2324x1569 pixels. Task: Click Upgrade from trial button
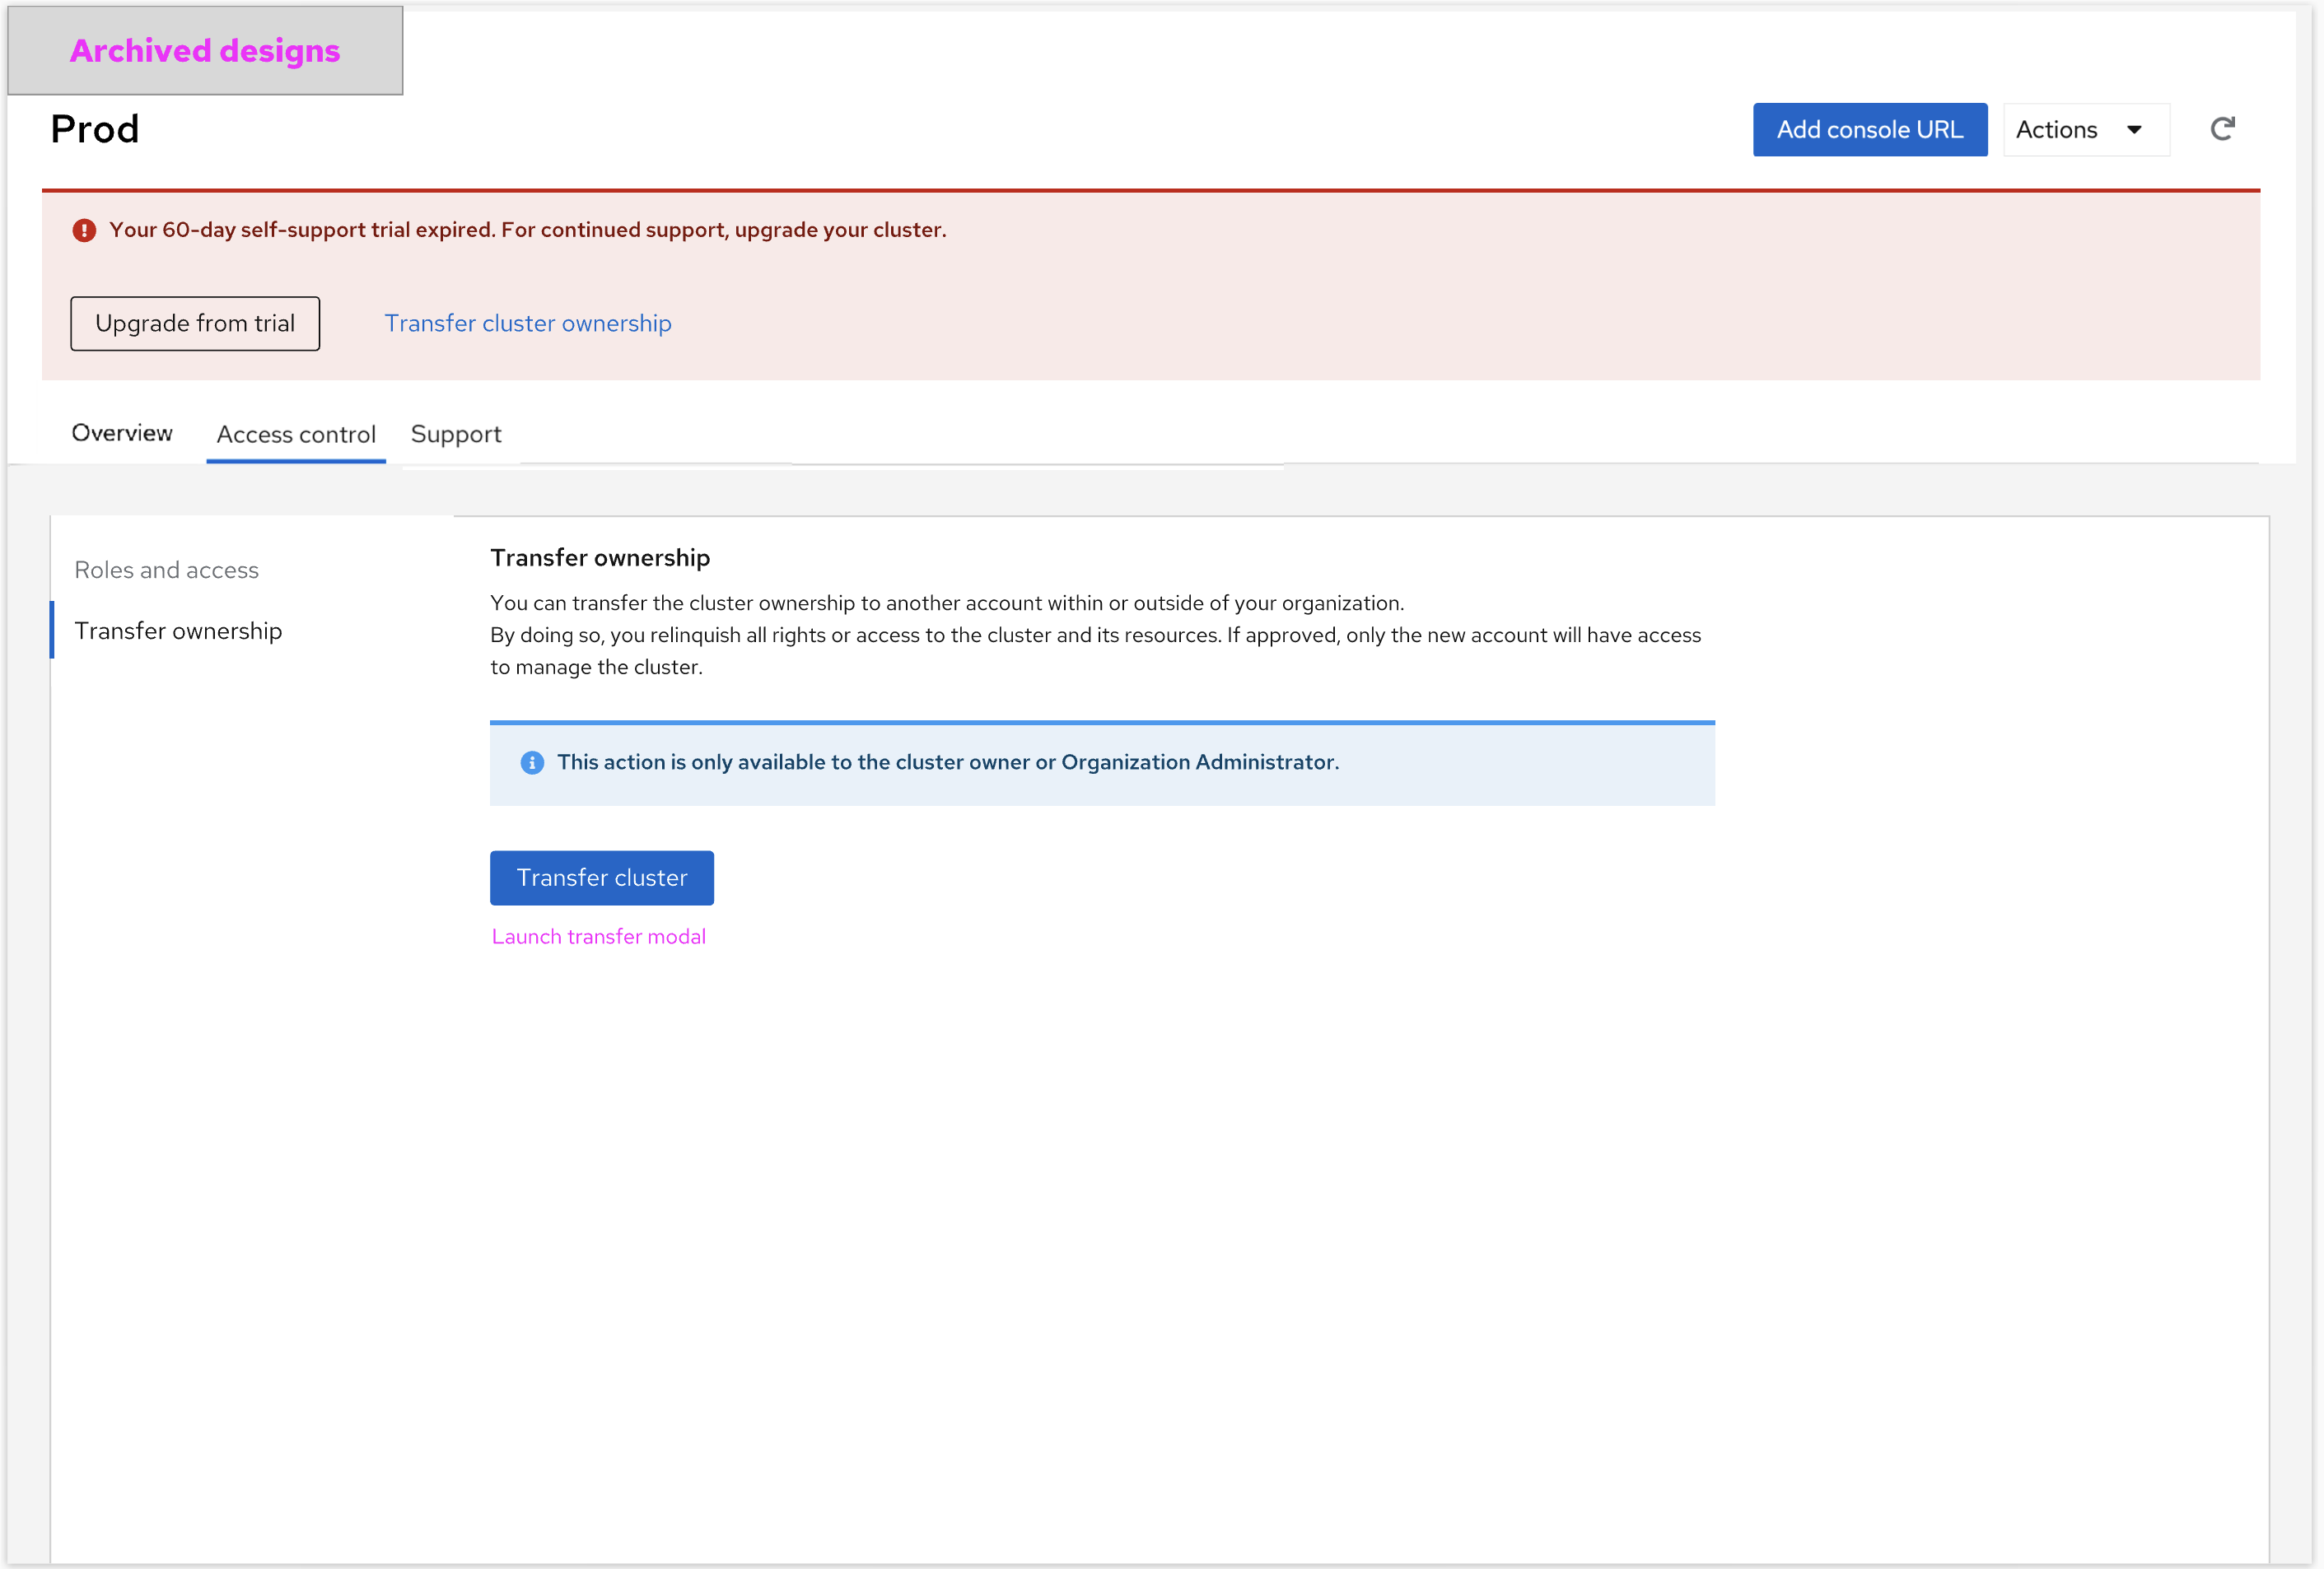[195, 324]
